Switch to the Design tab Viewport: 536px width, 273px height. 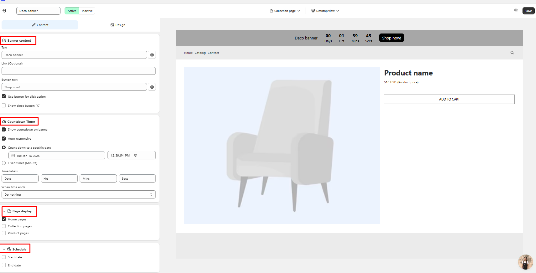click(x=118, y=25)
